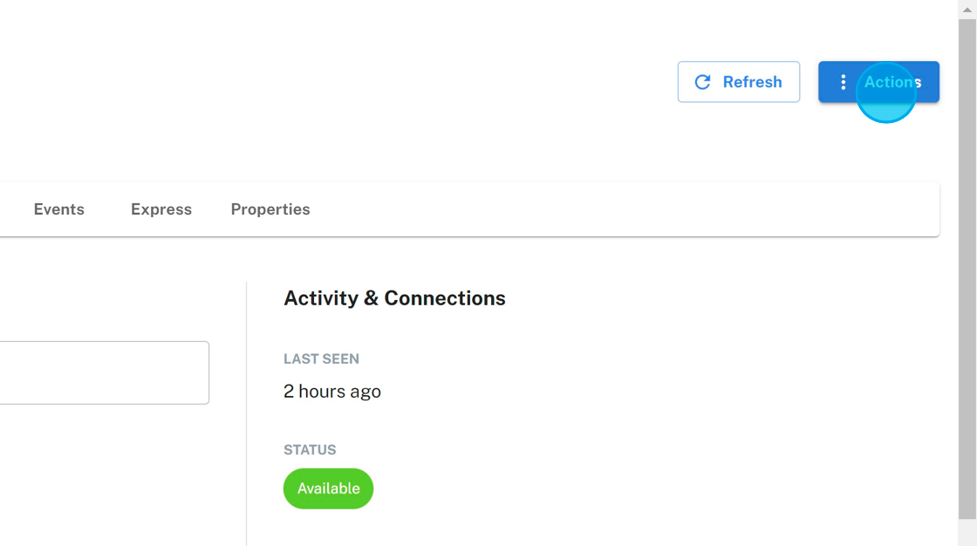Switch to the Events tab

(x=59, y=209)
